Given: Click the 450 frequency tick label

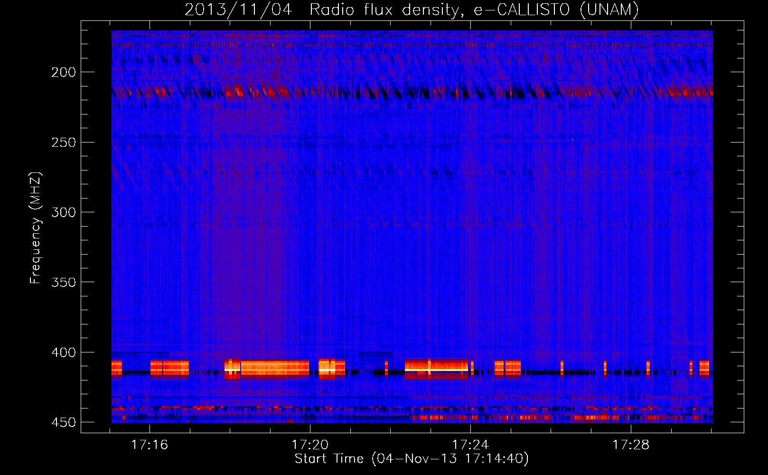Looking at the screenshot, I should pyautogui.click(x=64, y=422).
